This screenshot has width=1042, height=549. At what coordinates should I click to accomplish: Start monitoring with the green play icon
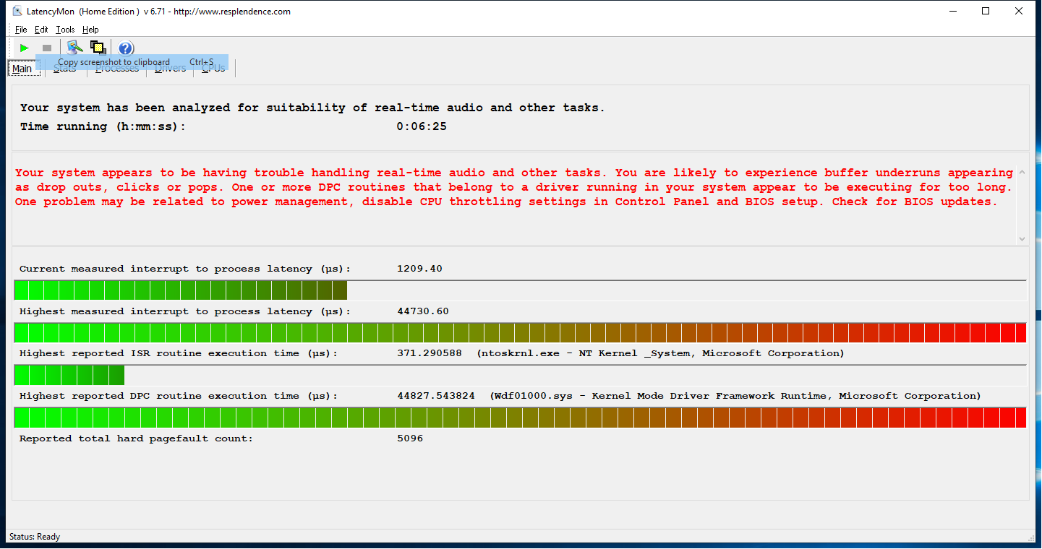tap(25, 48)
